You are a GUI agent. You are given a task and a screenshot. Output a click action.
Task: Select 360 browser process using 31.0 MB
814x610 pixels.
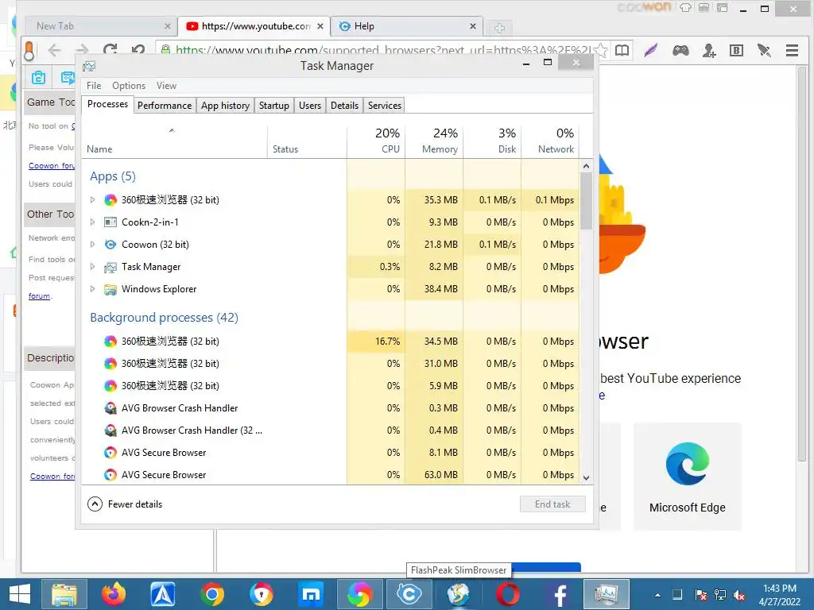coord(331,364)
